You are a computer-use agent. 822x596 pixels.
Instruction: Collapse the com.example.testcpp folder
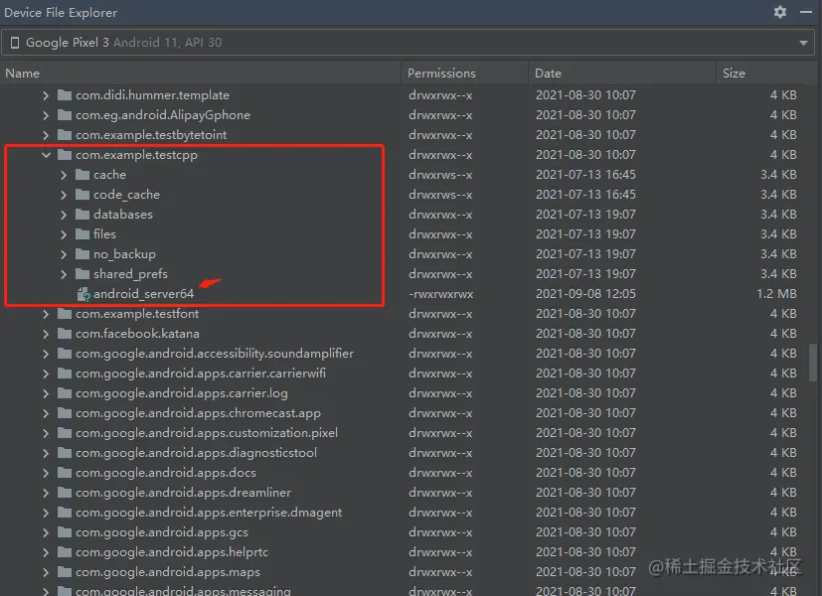click(46, 155)
